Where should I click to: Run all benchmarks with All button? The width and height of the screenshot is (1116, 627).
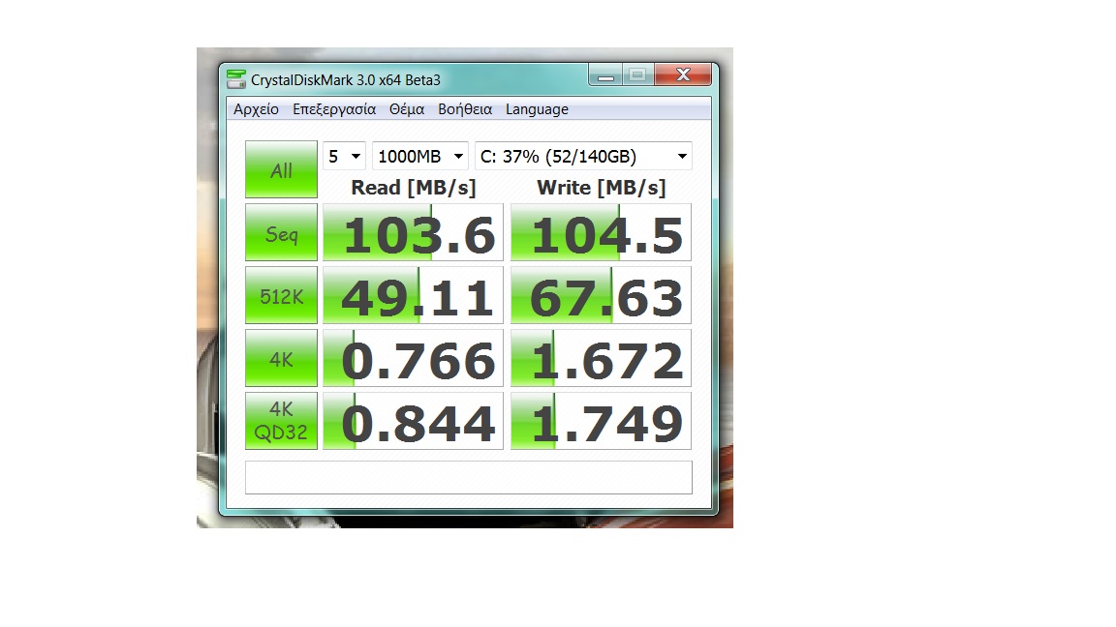click(281, 169)
